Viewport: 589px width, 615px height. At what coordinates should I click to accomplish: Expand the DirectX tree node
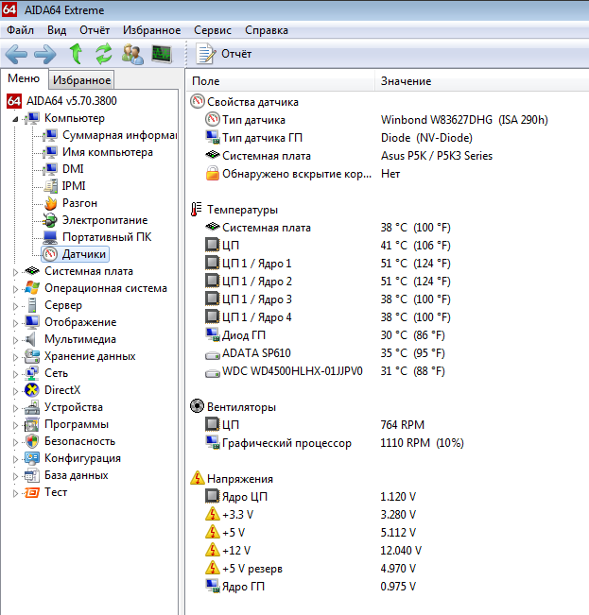coord(15,391)
